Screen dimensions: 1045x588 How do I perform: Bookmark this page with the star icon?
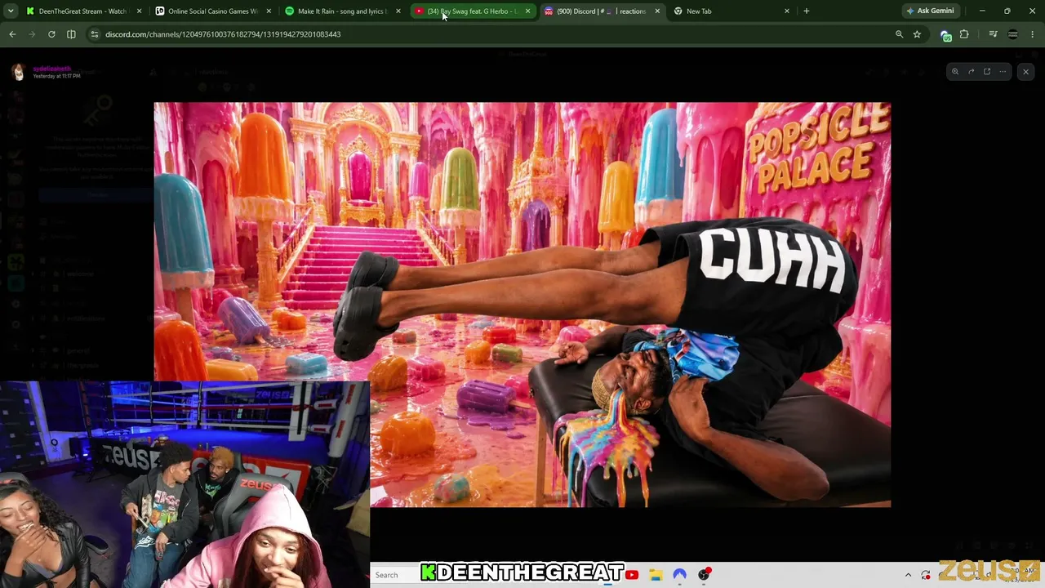coord(917,34)
